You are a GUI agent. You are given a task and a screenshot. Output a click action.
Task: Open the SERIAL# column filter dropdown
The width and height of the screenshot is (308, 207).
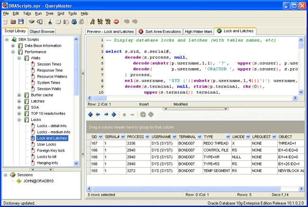123,137
